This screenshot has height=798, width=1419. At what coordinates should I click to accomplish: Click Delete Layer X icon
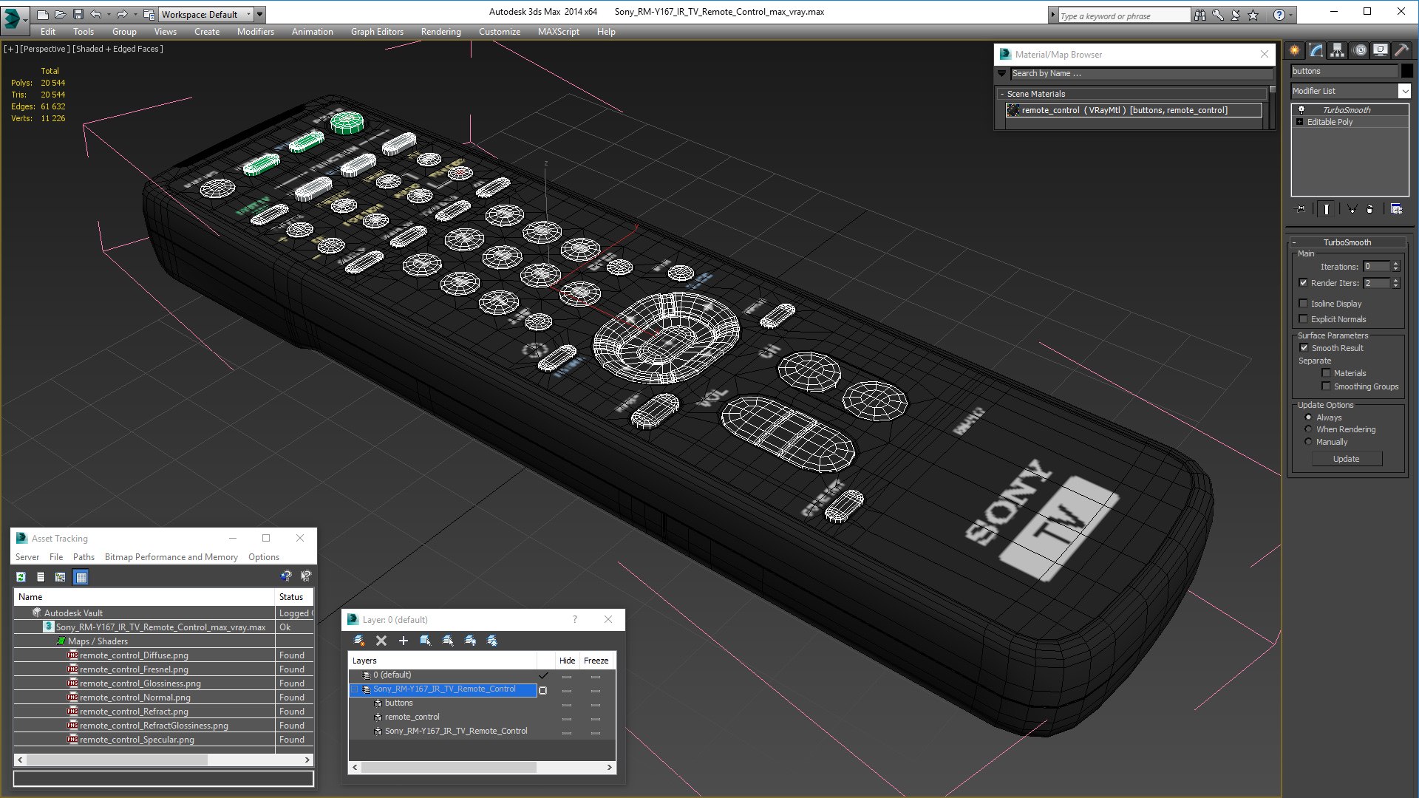[x=381, y=641]
